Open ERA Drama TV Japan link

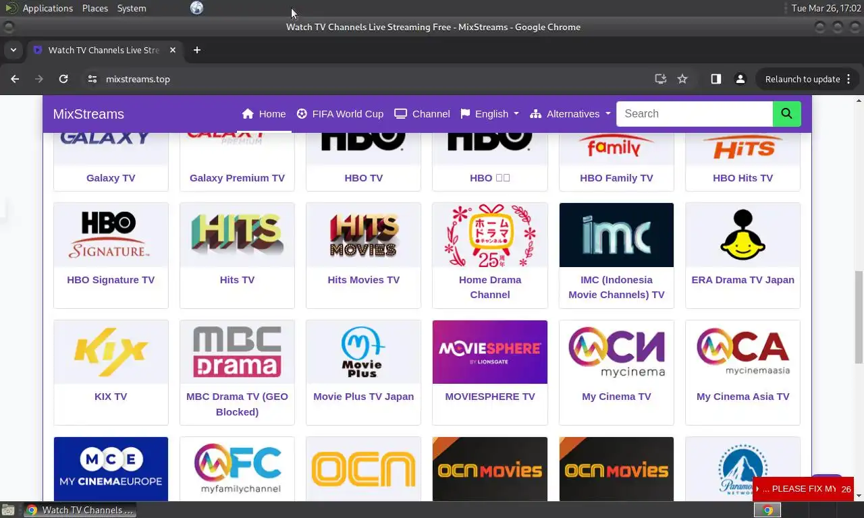point(742,280)
